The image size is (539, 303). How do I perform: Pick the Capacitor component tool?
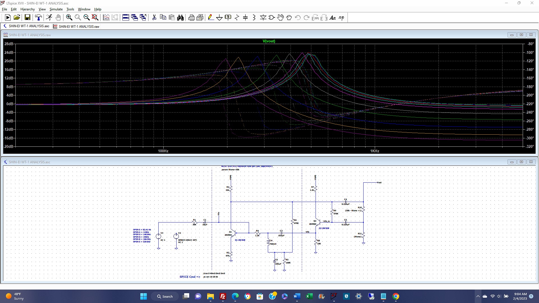pos(245,18)
